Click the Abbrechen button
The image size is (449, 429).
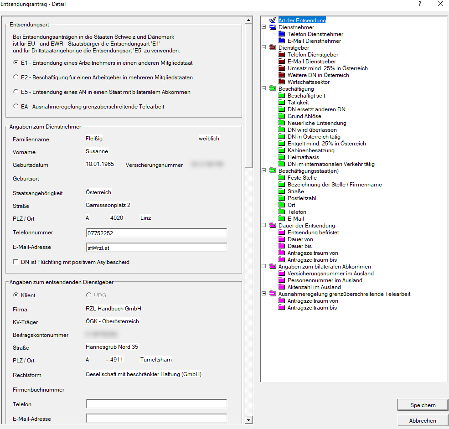423,420
